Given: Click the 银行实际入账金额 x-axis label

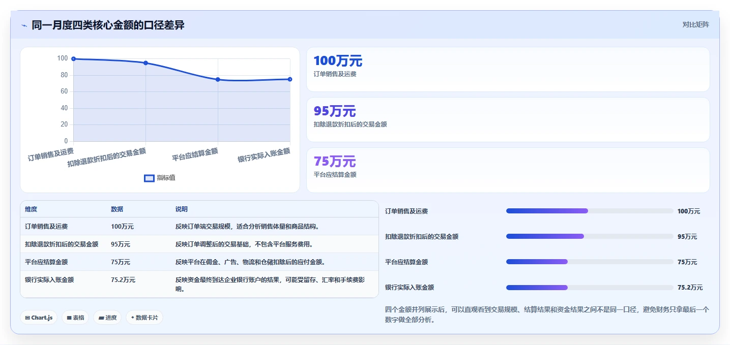Looking at the screenshot, I should (264, 155).
